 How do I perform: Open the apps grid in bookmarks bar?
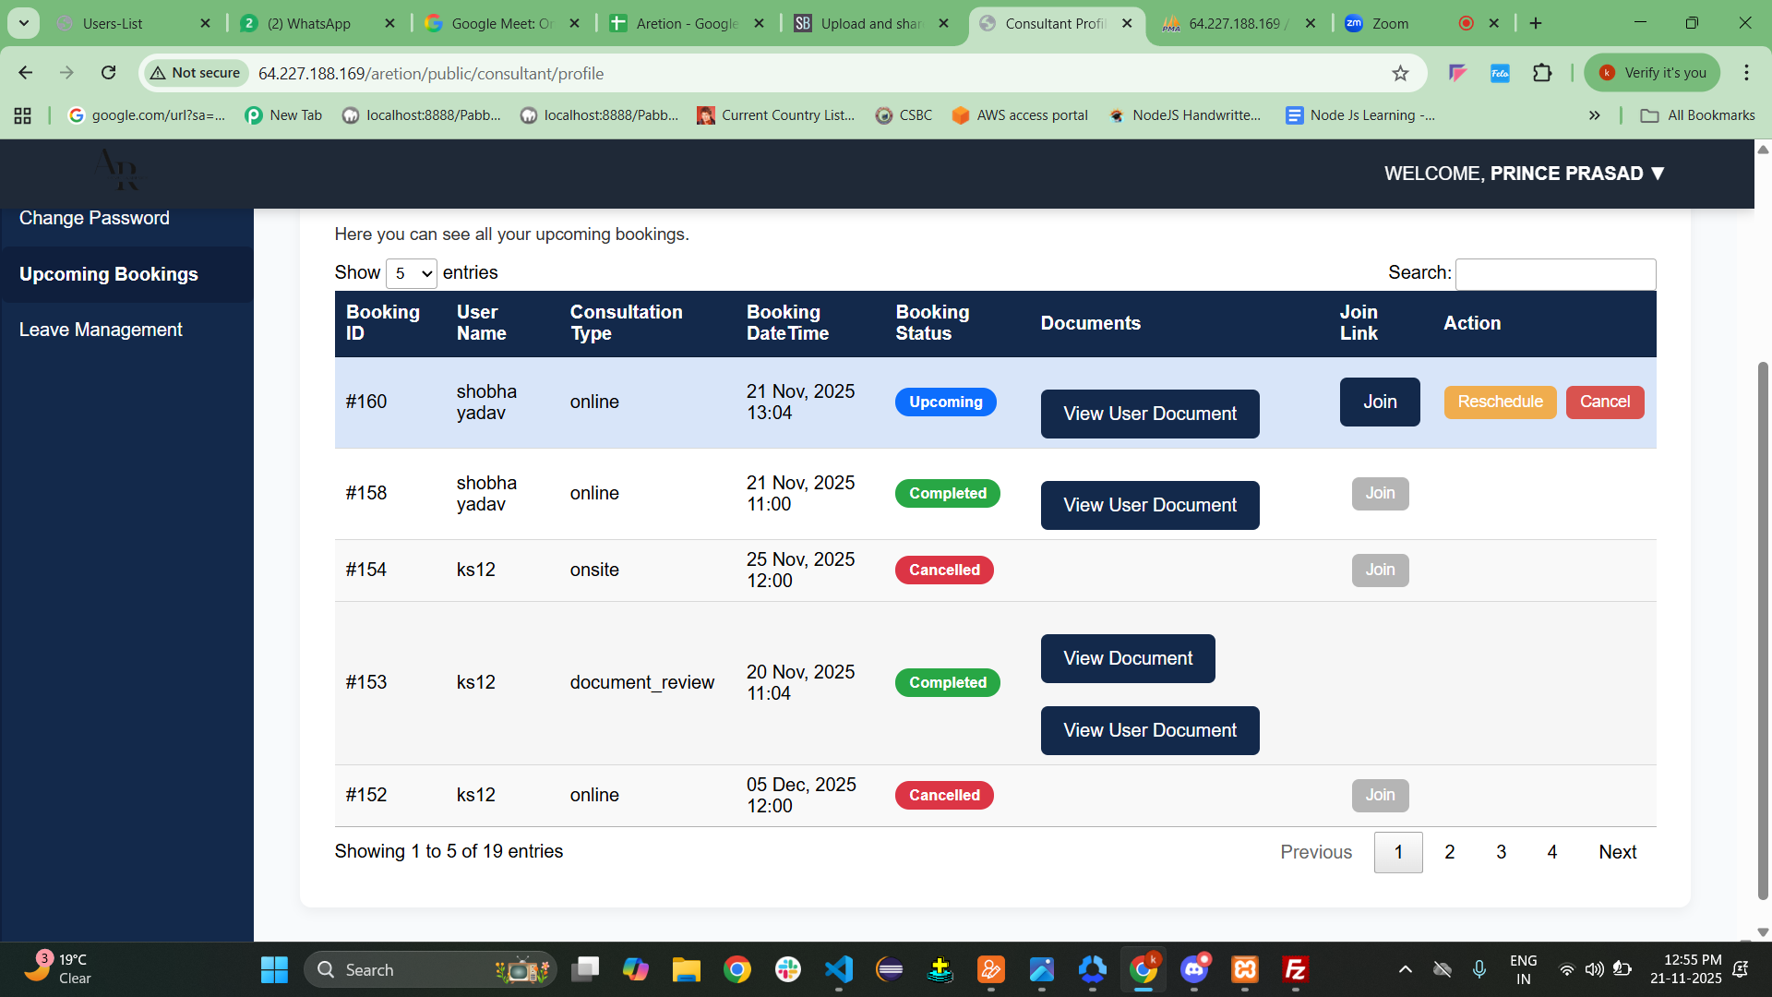coord(23,115)
